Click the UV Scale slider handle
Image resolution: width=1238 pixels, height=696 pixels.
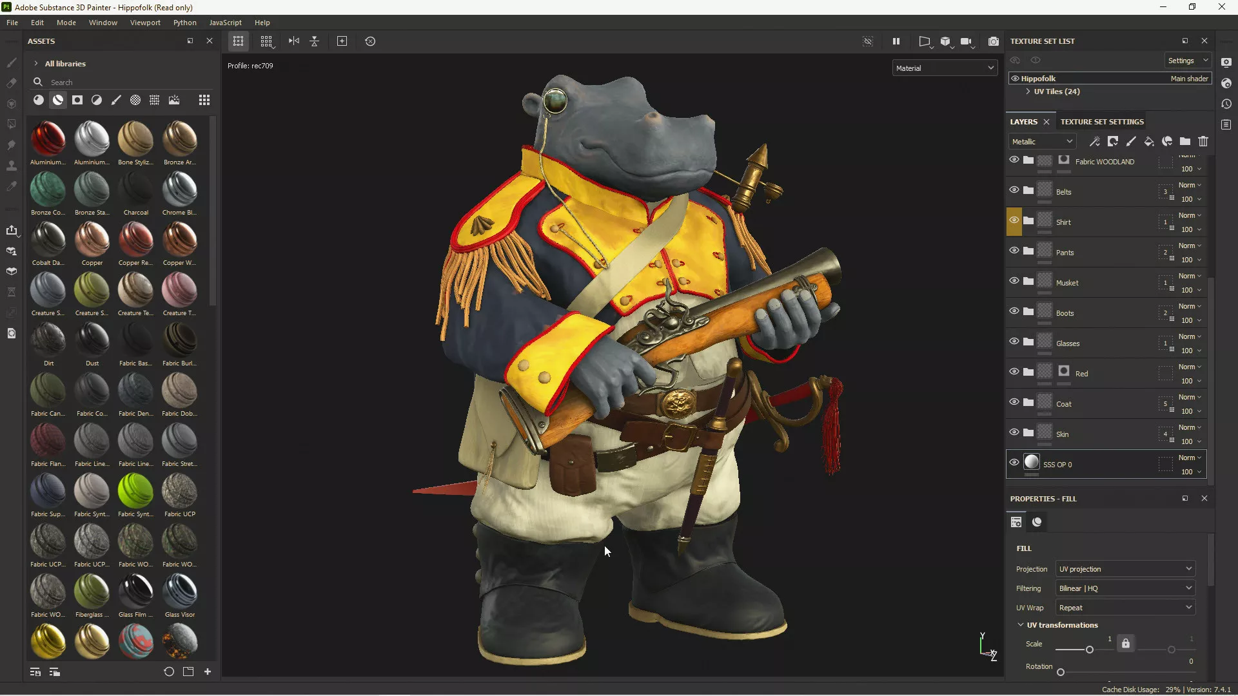click(1090, 650)
